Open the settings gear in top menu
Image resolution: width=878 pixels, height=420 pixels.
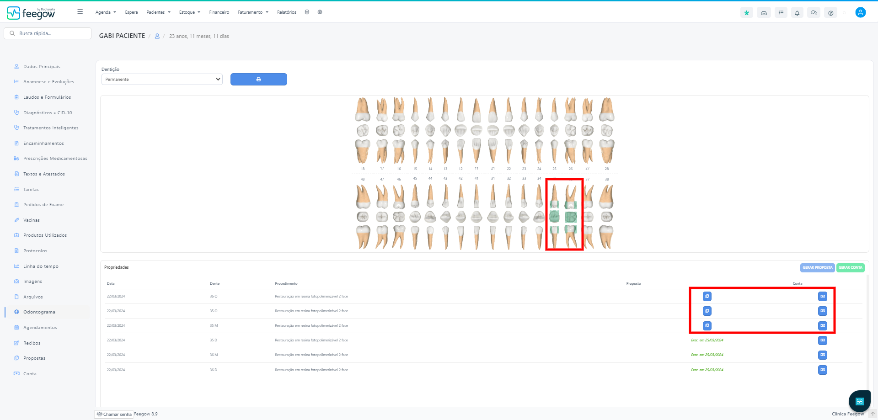click(x=320, y=12)
